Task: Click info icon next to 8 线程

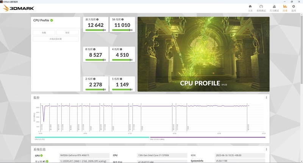Action: point(94,49)
